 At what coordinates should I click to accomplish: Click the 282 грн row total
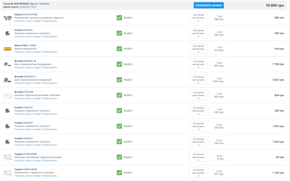pyautogui.click(x=279, y=18)
